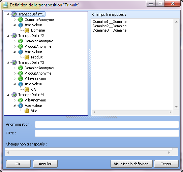Focus the Anonymisation input field

pyautogui.click(x=107, y=125)
